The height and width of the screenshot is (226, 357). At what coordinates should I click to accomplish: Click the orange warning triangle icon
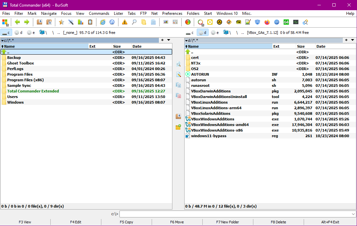point(125,22)
